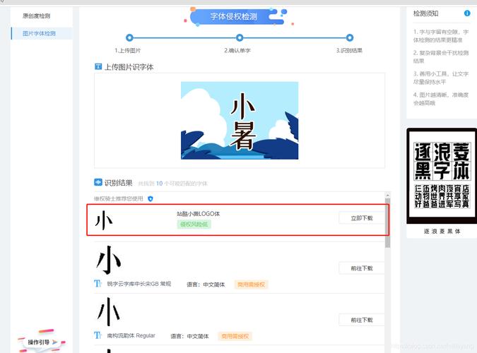This screenshot has width=477, height=353.
Task: Click the scroll-up arrow of results list
Action: 387,195
